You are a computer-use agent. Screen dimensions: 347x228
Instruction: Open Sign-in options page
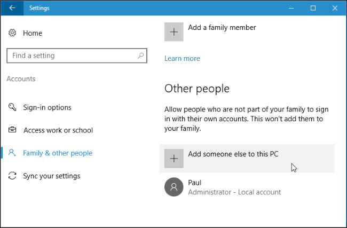point(47,107)
